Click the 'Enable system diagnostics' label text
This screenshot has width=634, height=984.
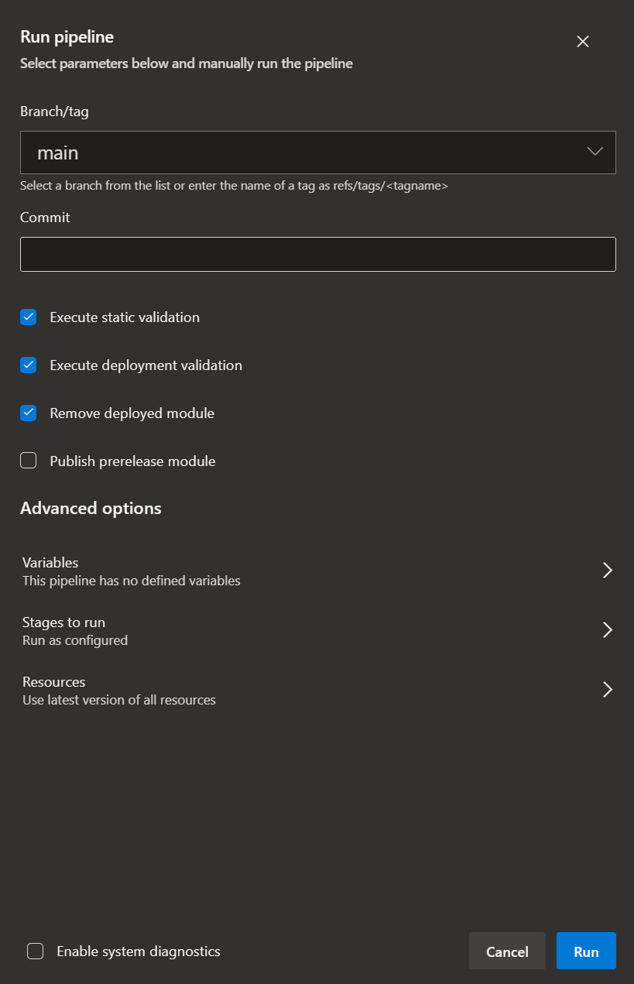pos(139,951)
